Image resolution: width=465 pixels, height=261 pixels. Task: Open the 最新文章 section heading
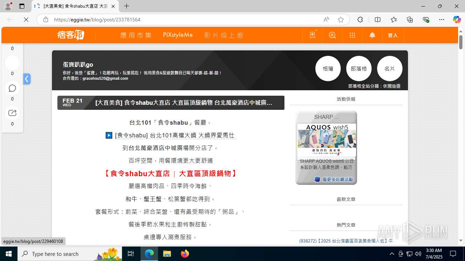(346, 199)
